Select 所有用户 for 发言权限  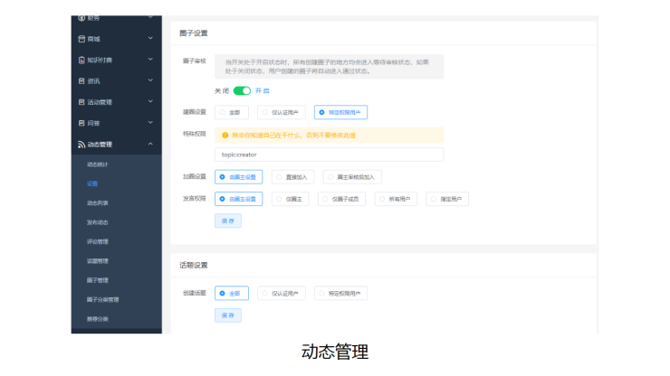click(396, 199)
